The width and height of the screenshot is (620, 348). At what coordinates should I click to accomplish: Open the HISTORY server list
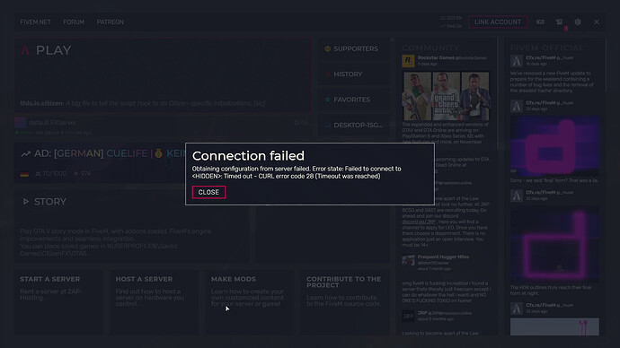(x=354, y=74)
